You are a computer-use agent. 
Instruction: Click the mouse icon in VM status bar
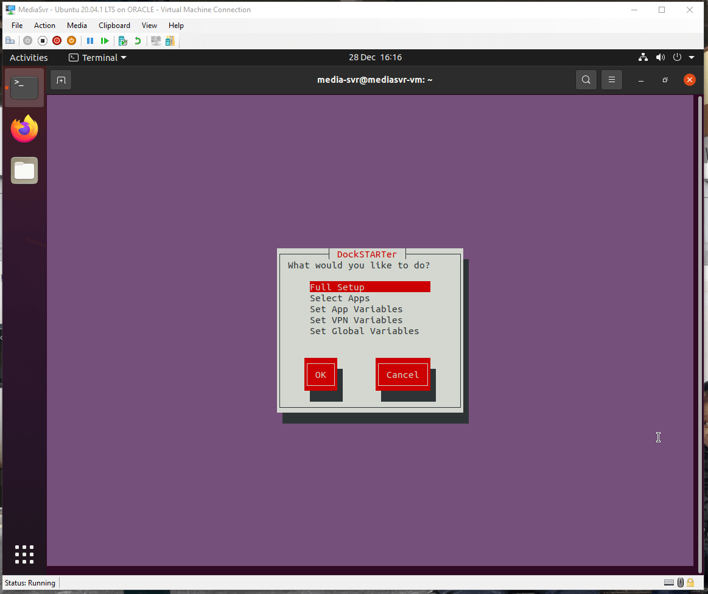[681, 582]
